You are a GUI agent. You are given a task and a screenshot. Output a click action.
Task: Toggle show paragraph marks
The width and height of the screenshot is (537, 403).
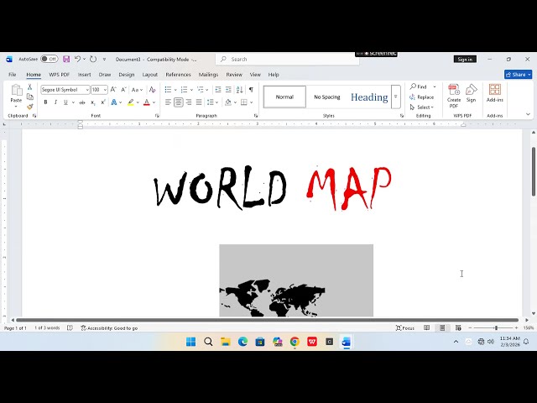click(x=251, y=90)
